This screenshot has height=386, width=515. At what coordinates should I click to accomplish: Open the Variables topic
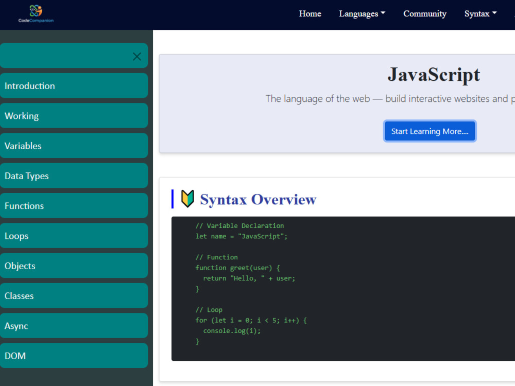74,146
